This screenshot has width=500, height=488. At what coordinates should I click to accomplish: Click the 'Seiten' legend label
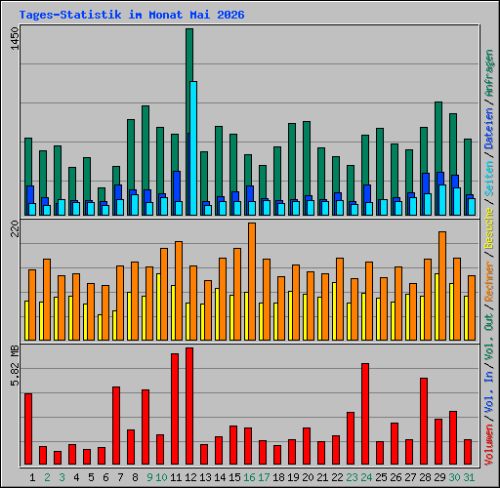coord(489,179)
